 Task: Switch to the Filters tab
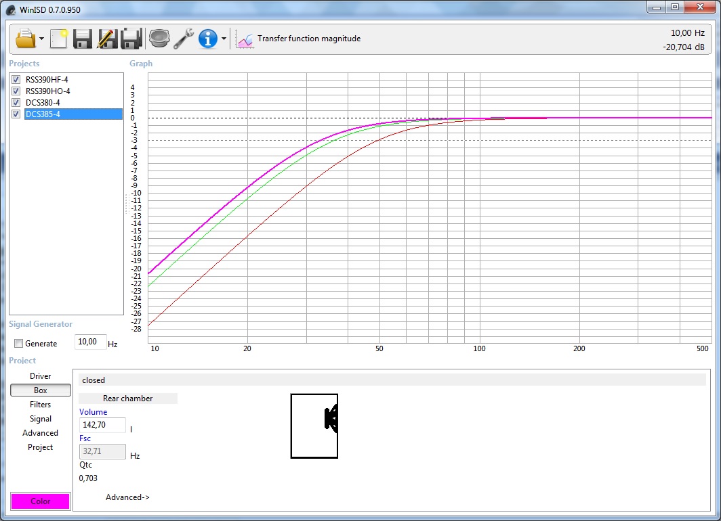(x=41, y=405)
